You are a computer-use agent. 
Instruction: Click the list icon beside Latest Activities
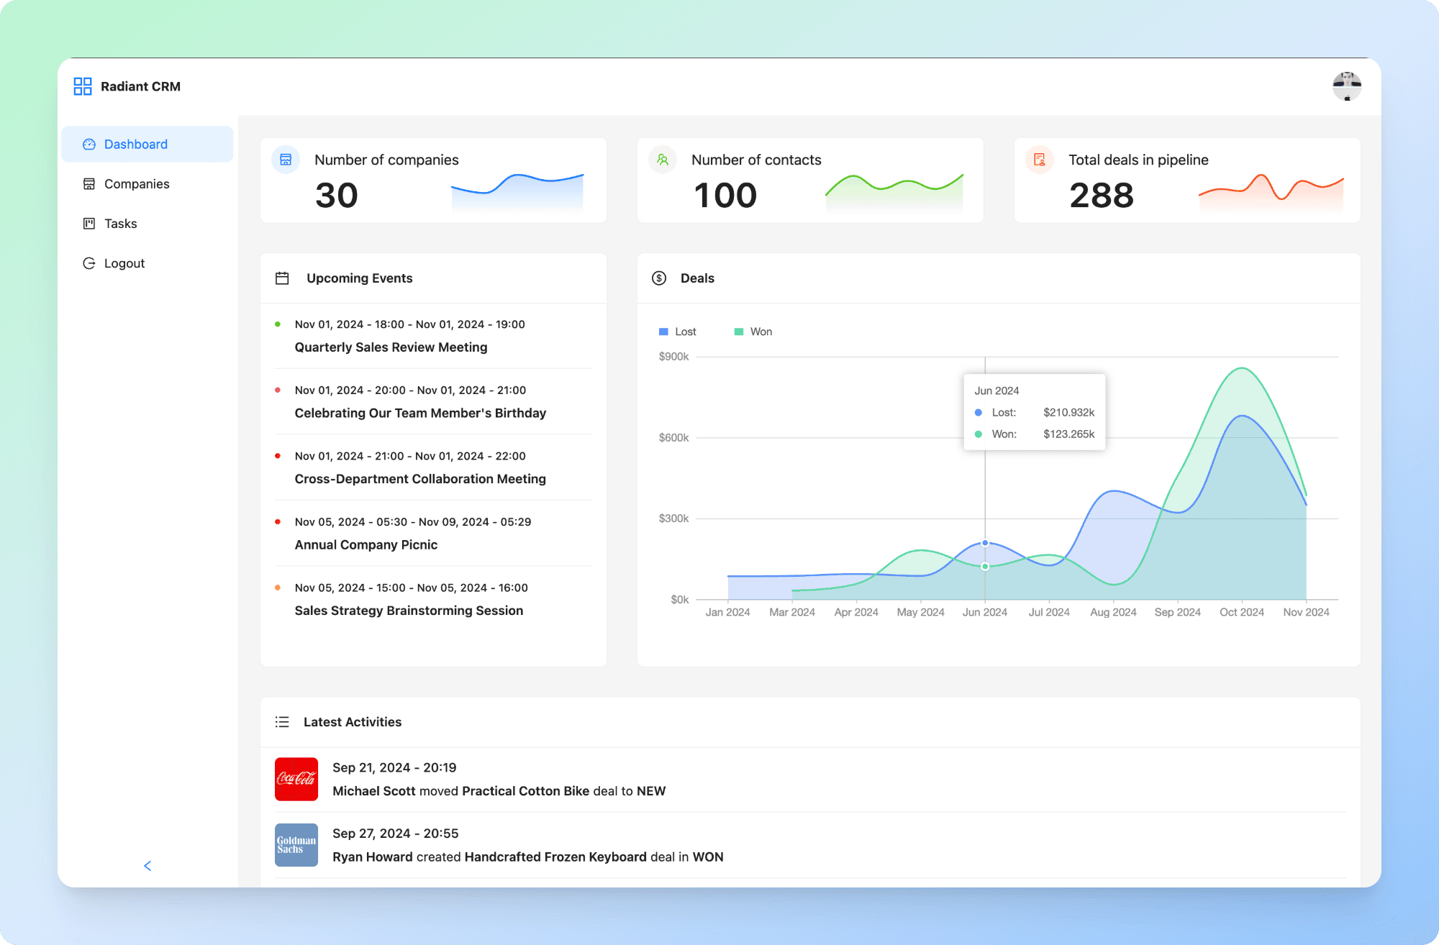(282, 722)
